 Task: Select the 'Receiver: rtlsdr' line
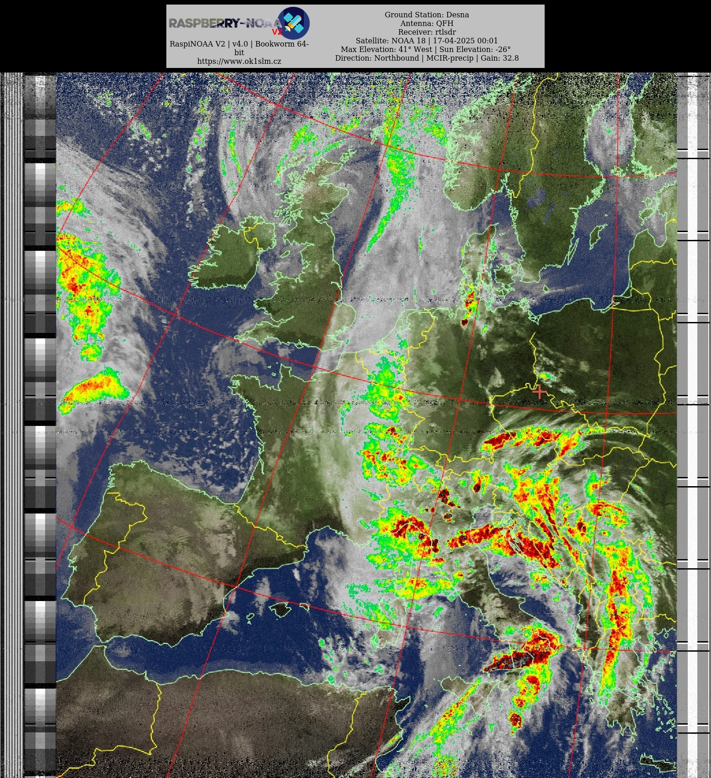[427, 32]
